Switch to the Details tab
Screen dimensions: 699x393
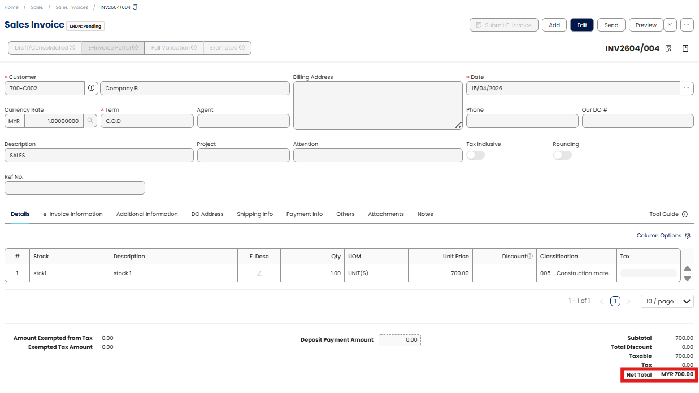tap(20, 214)
